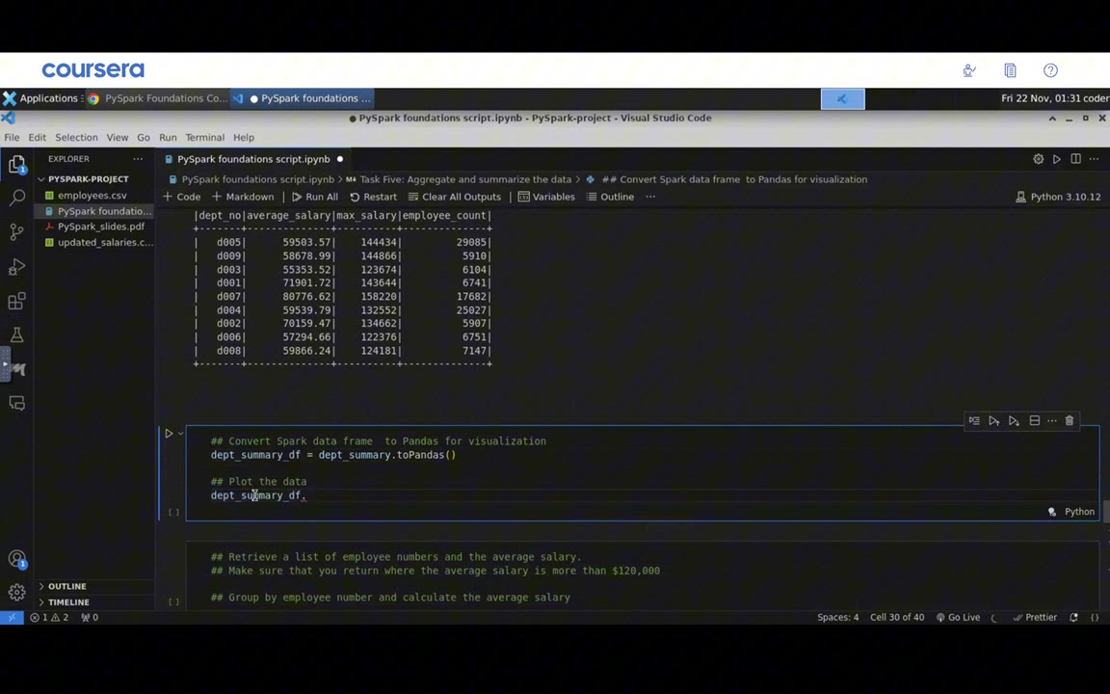This screenshot has width=1110, height=694.
Task: Place cursor in the toPandas code line
Action: coord(332,455)
